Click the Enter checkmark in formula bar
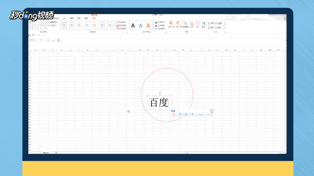Screen dimensions: 314x176 click(x=53, y=40)
